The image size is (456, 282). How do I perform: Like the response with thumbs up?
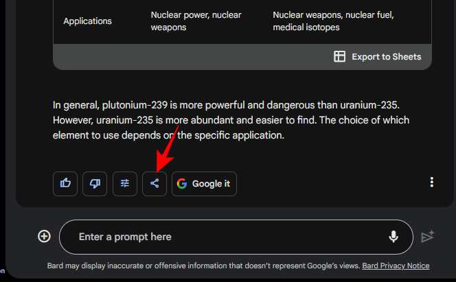(65, 184)
